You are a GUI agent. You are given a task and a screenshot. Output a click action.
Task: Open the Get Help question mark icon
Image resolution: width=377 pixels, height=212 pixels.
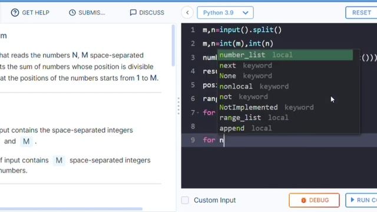pyautogui.click(x=15, y=12)
